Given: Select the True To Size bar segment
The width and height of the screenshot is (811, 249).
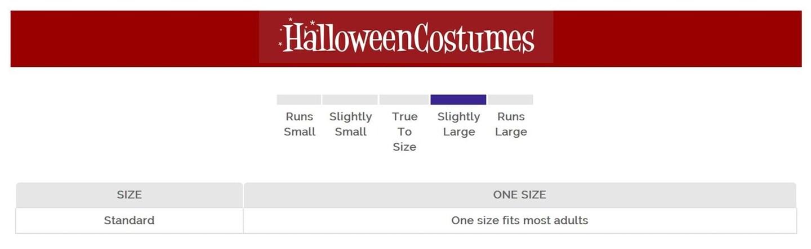Looking at the screenshot, I should point(404,99).
